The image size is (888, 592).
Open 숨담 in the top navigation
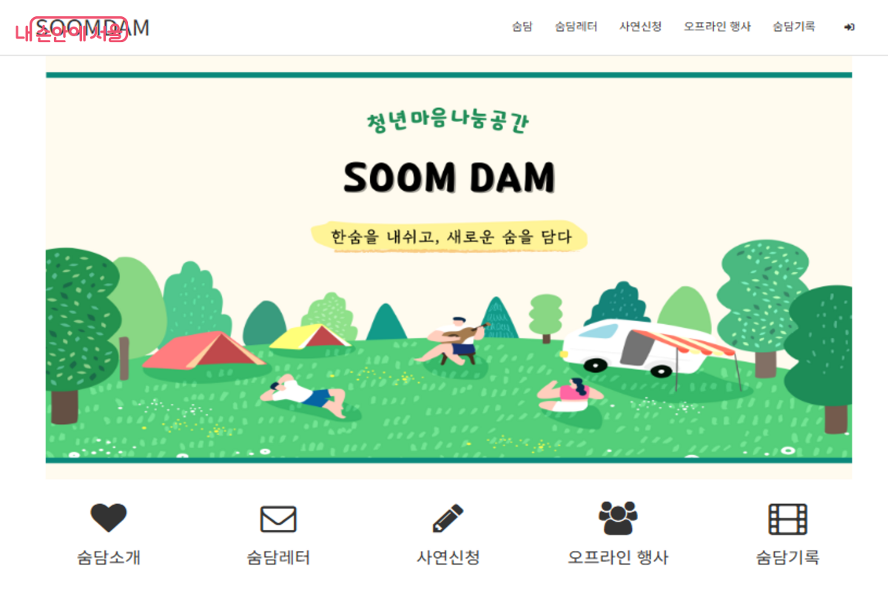[522, 27]
